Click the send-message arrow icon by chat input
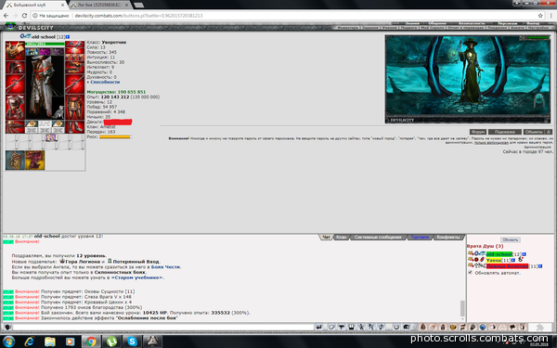 click(318, 327)
